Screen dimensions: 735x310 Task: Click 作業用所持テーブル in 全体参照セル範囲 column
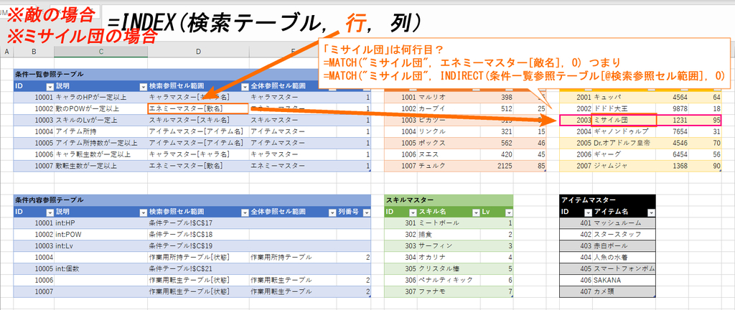[x=291, y=258]
